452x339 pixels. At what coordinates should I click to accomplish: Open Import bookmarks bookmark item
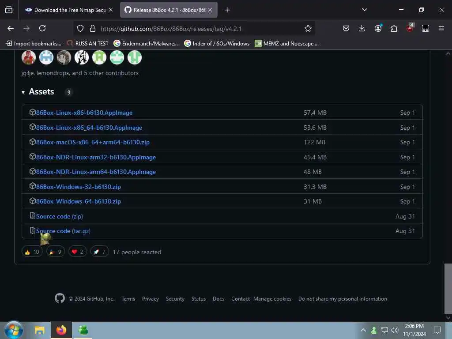tap(34, 44)
